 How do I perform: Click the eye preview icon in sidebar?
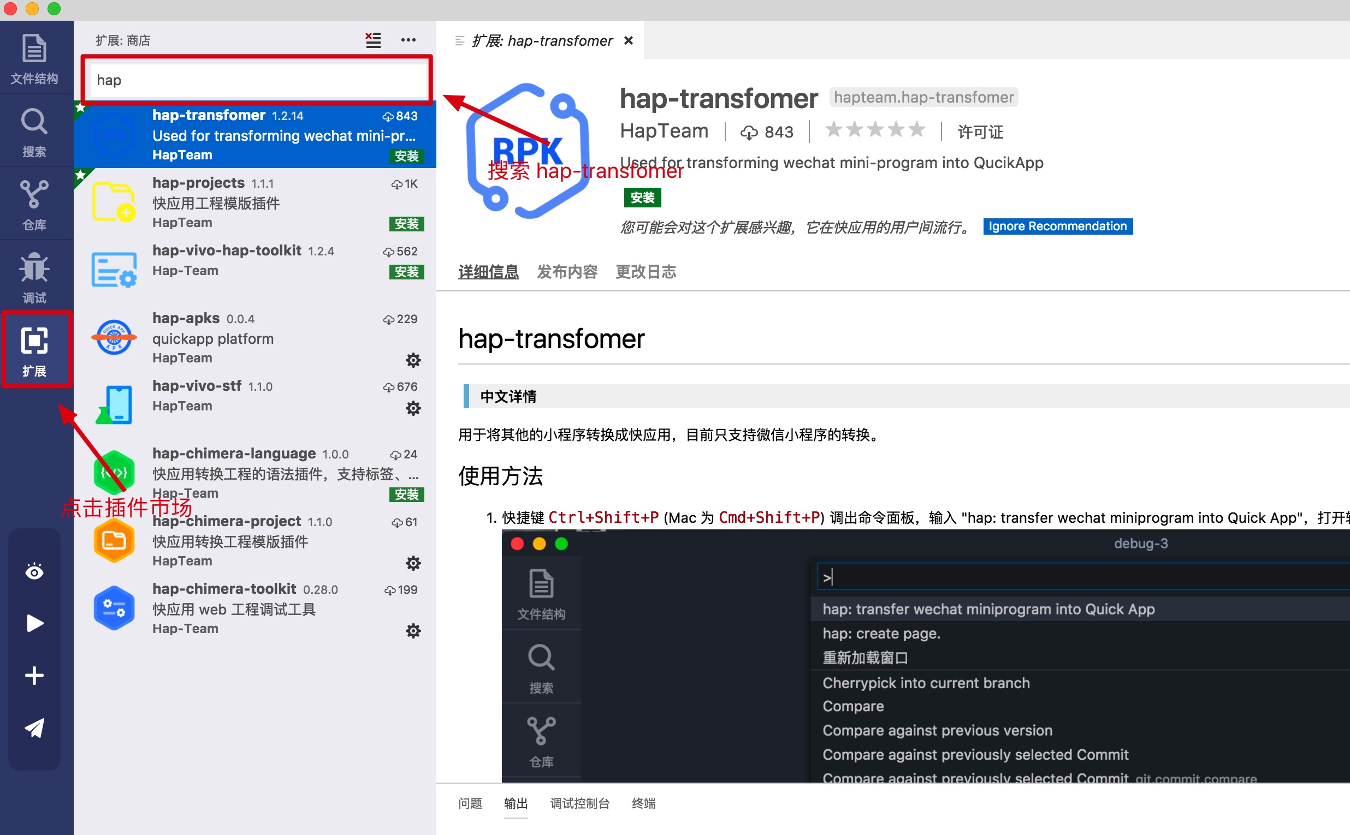pyautogui.click(x=34, y=571)
